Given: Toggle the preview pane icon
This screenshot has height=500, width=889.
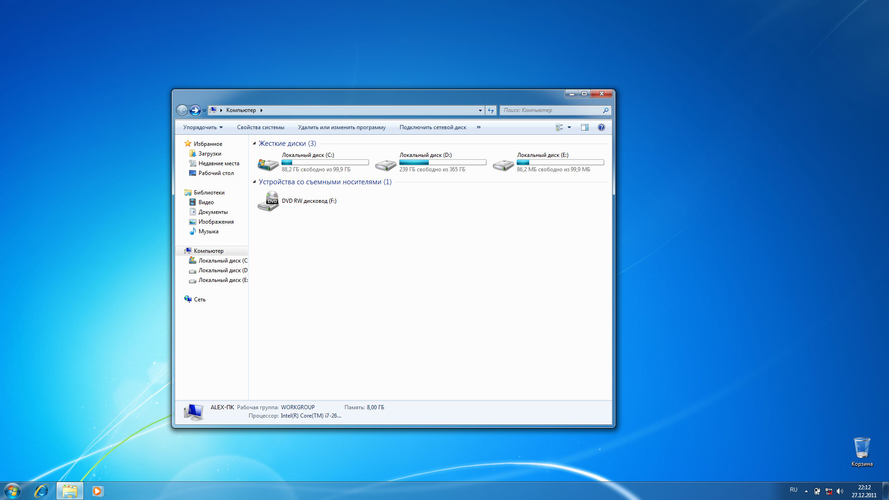Looking at the screenshot, I should 585,127.
